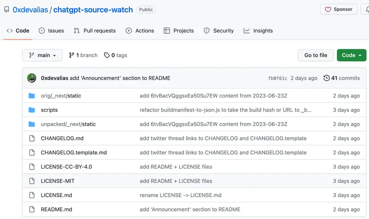Click the Go to file button
Viewport: 369px width, 219px height.
coord(316,55)
